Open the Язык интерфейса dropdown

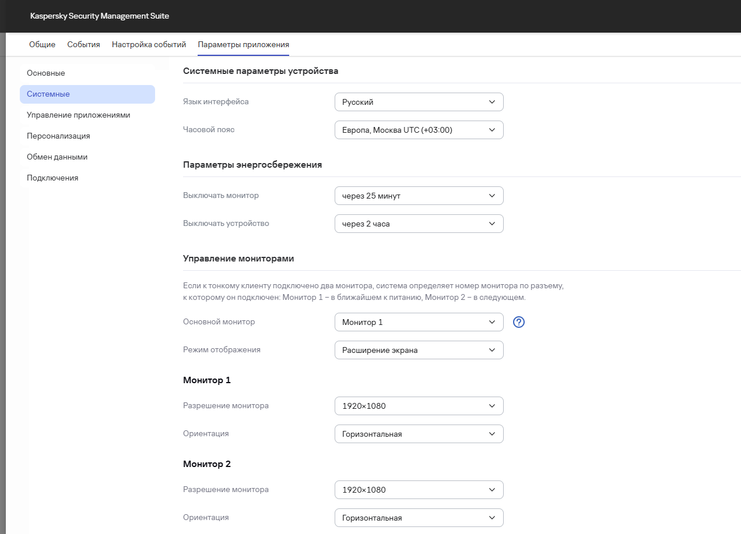coord(419,102)
